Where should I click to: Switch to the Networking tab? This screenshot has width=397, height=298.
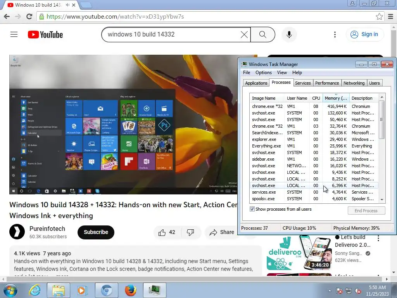354,83
